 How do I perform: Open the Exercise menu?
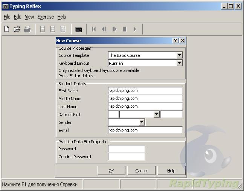(x=46, y=17)
